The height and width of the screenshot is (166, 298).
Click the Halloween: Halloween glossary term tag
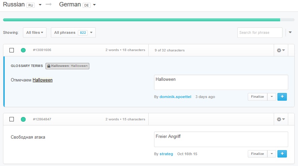coord(67,66)
